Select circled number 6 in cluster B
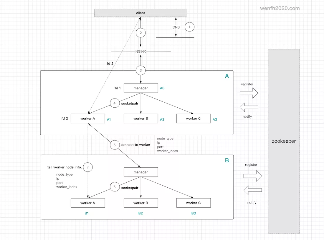The height and width of the screenshot is (240, 324). pyautogui.click(x=115, y=187)
